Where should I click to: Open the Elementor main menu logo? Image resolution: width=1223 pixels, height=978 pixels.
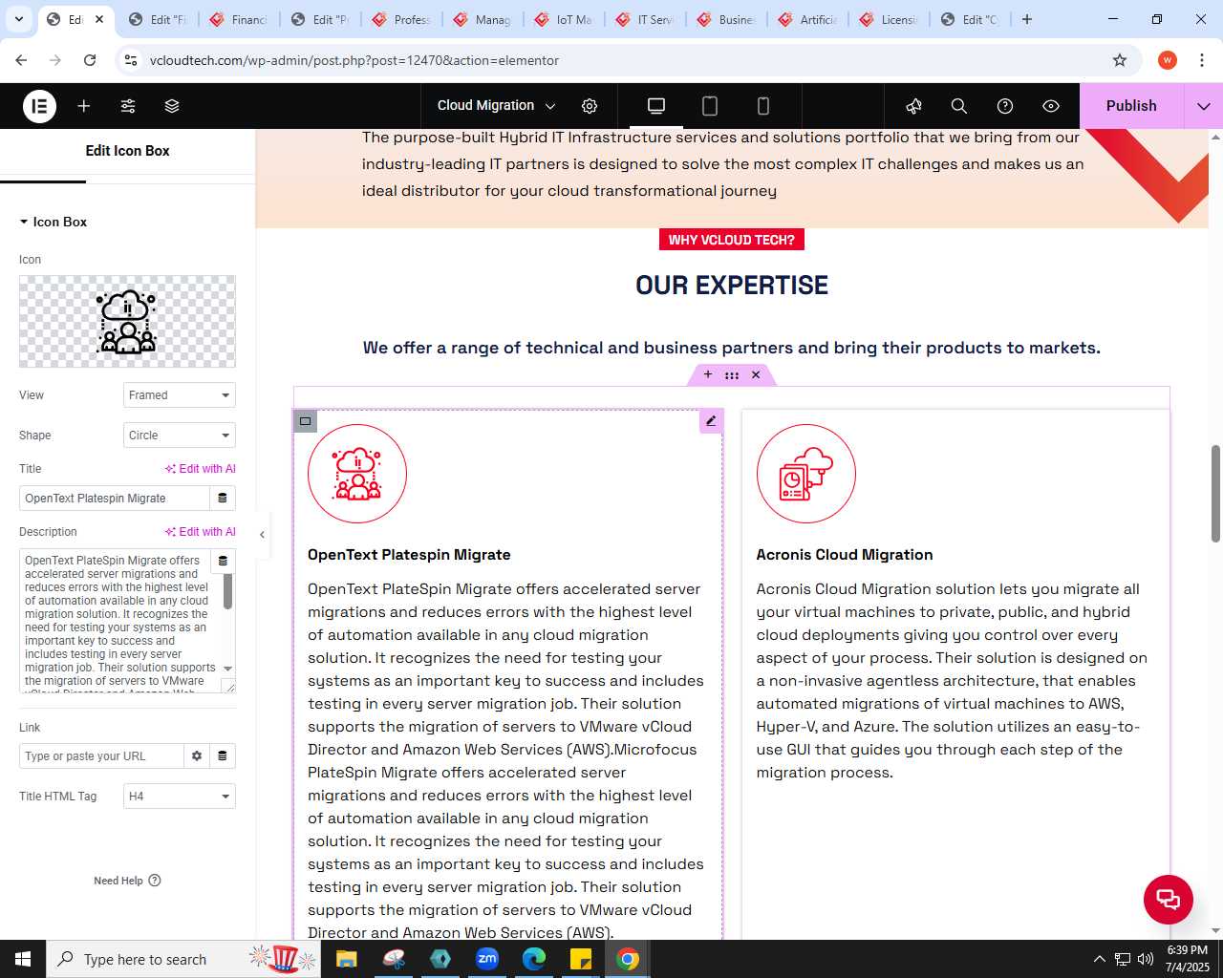tap(39, 106)
